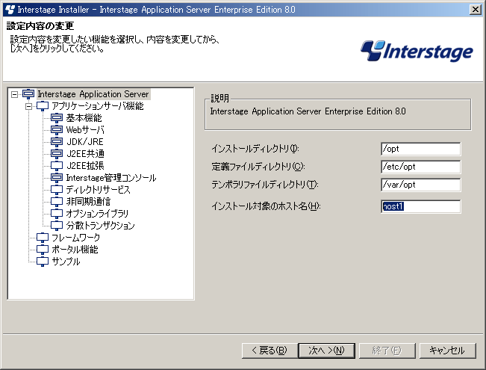This screenshot has width=486, height=370.
Task: Click the installer title bar logo icon
Action: (10, 9)
